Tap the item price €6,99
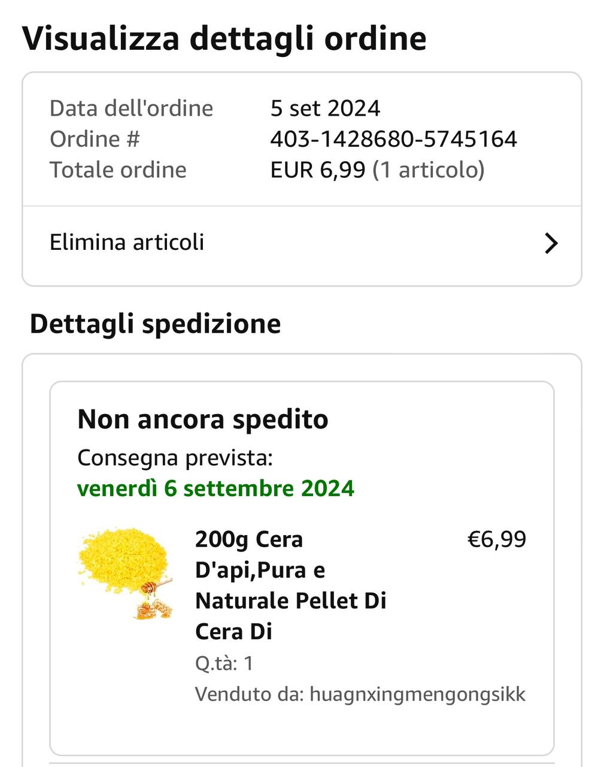 [x=496, y=539]
